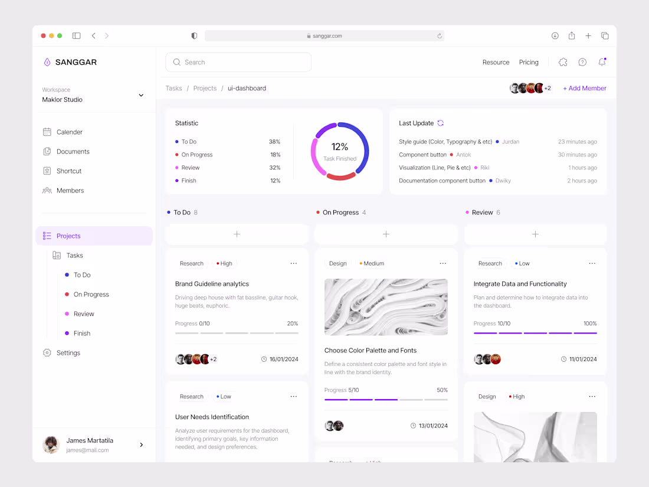
Task: Open Shortcut in sidebar
Action: 62,171
